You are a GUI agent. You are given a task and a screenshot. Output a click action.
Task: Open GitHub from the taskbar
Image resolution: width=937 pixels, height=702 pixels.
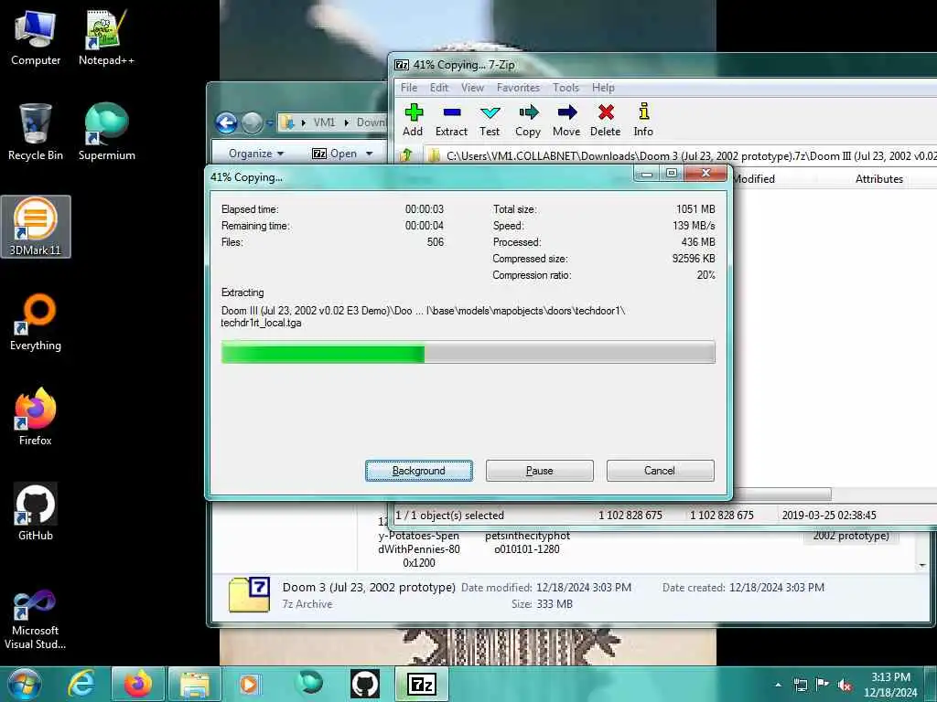(x=365, y=684)
